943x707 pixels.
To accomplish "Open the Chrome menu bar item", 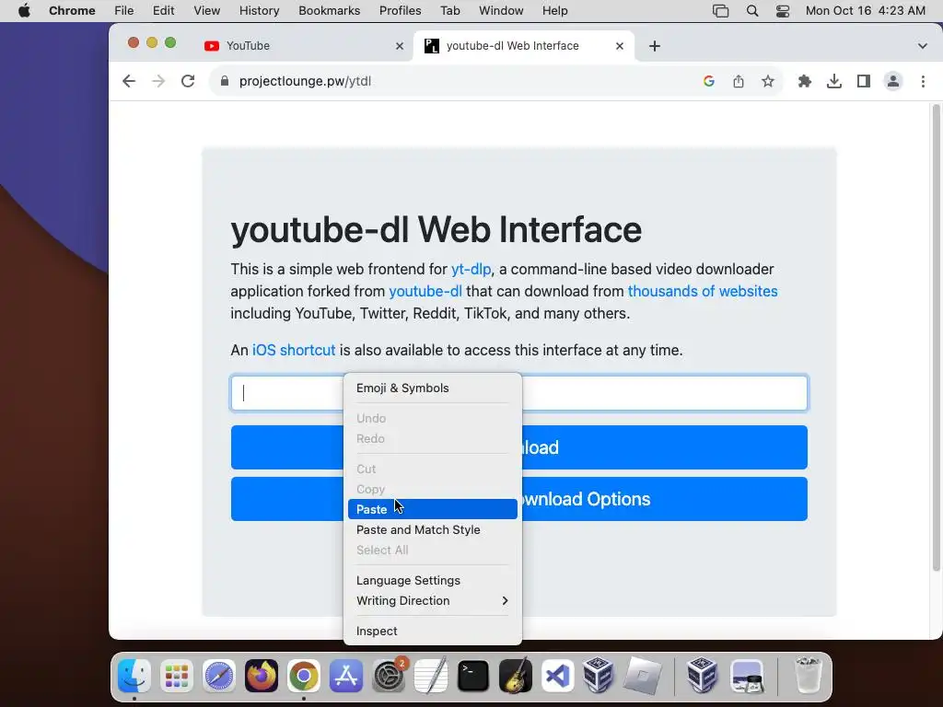I will (72, 11).
